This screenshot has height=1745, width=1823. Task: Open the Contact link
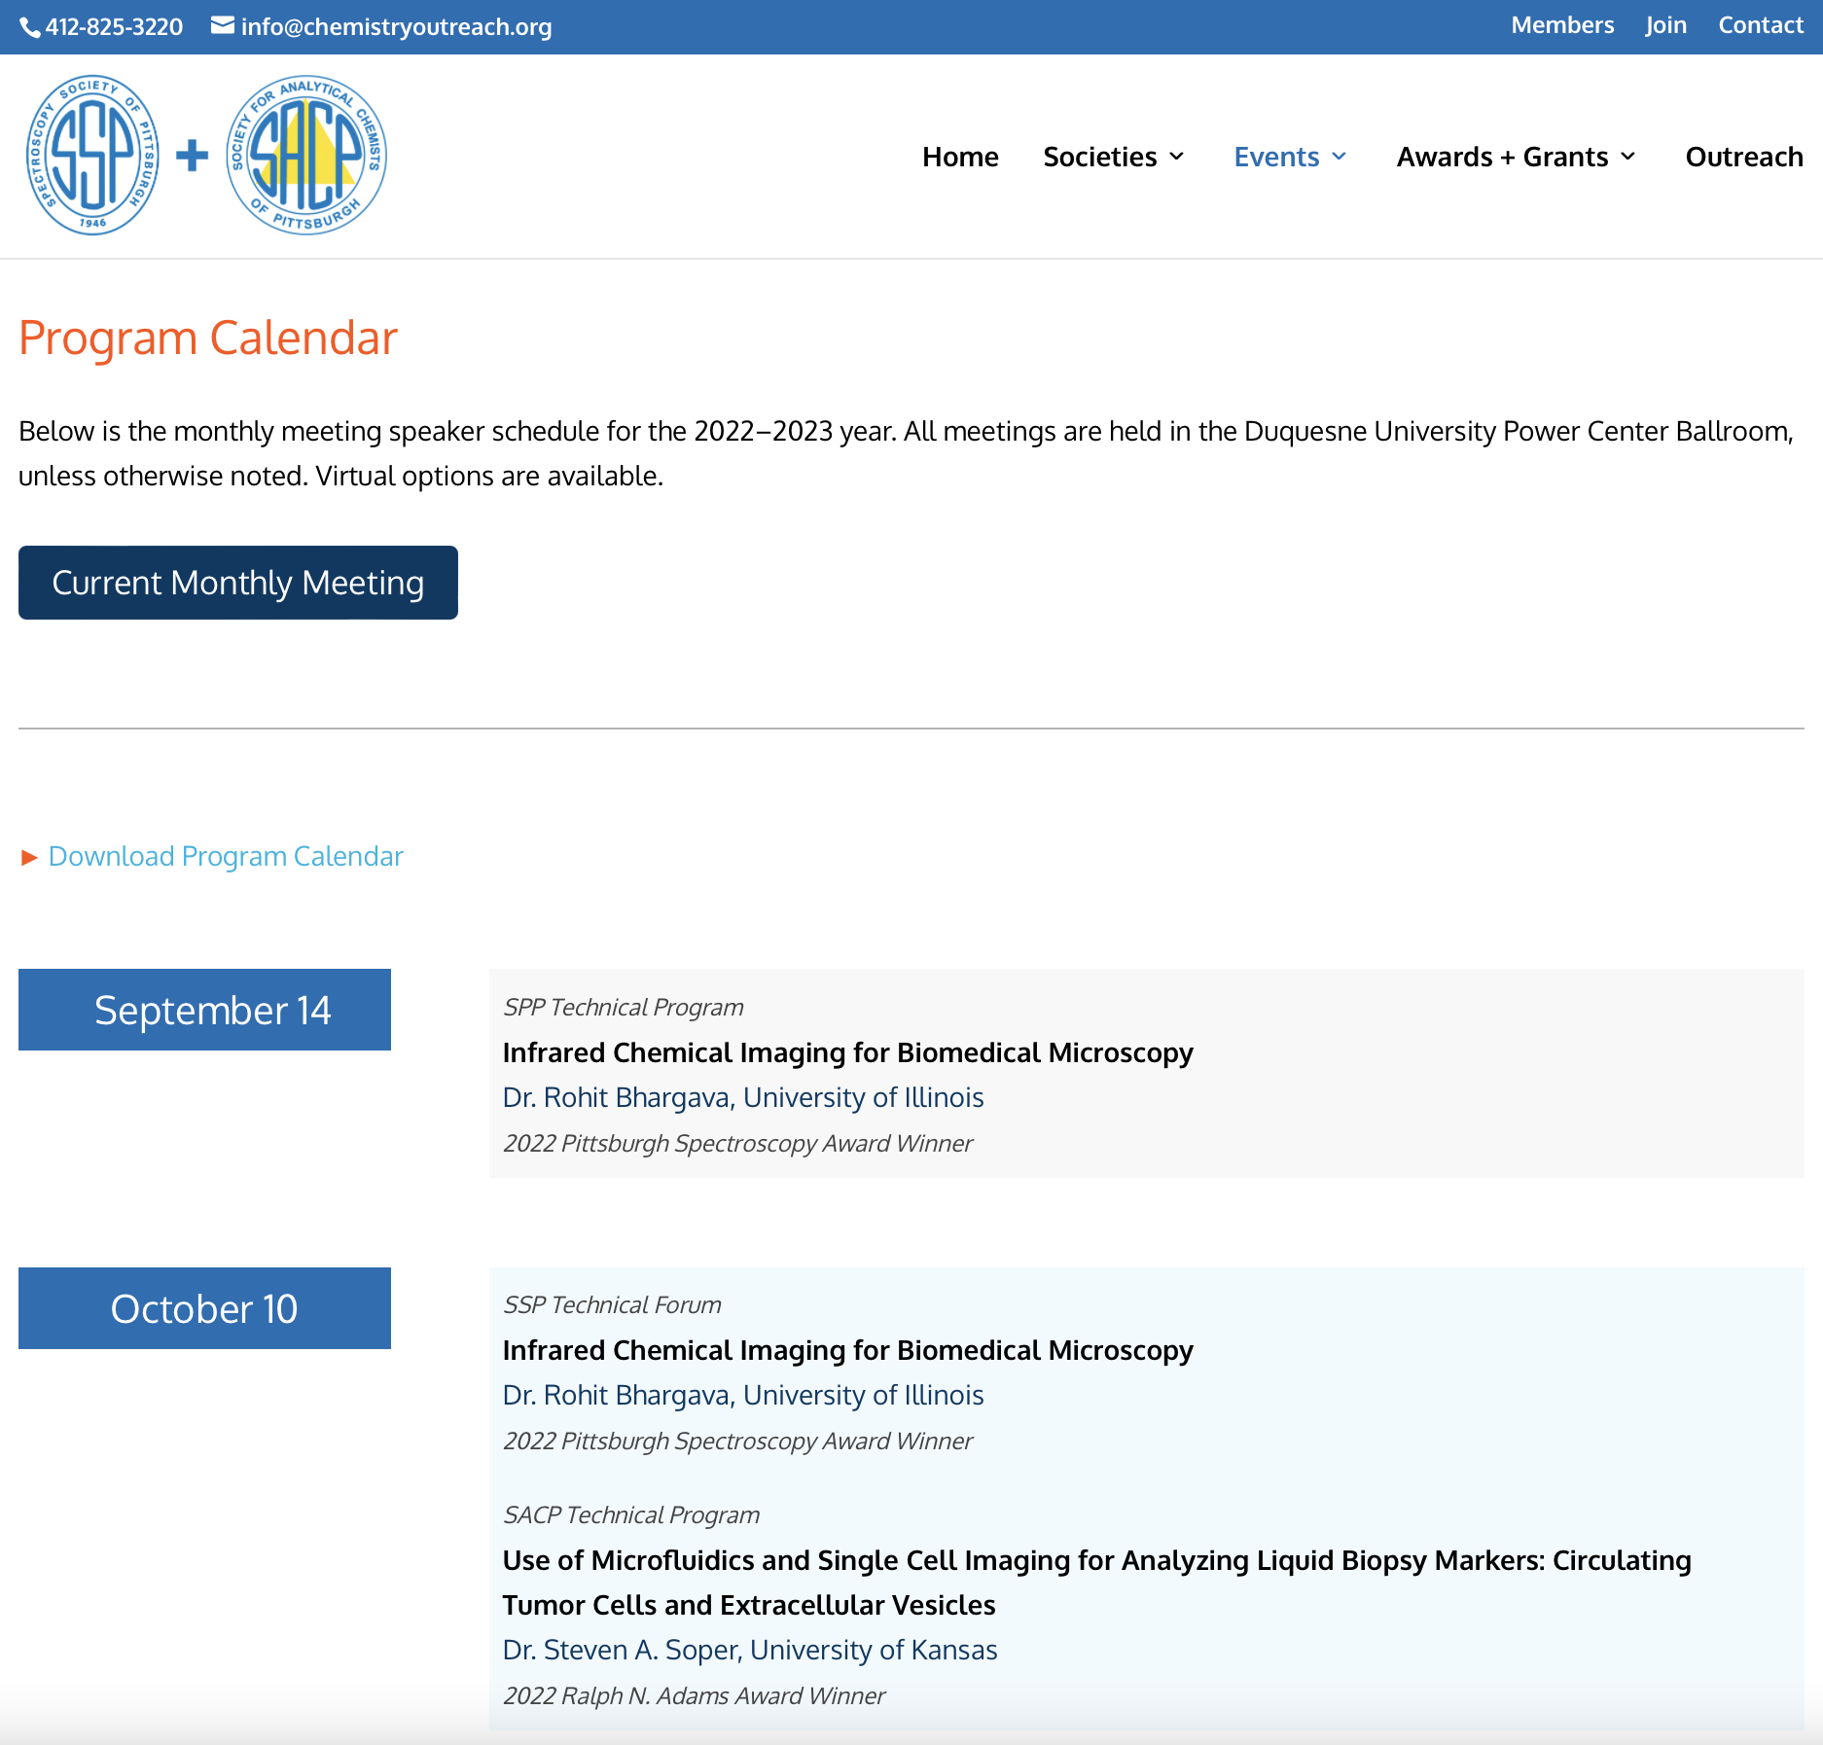pyautogui.click(x=1761, y=25)
